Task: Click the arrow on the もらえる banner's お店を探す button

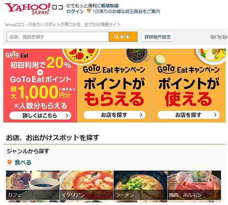Action: pyautogui.click(x=141, y=115)
